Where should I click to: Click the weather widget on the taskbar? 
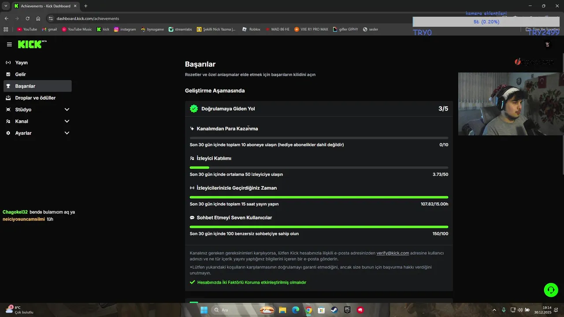[19, 310]
